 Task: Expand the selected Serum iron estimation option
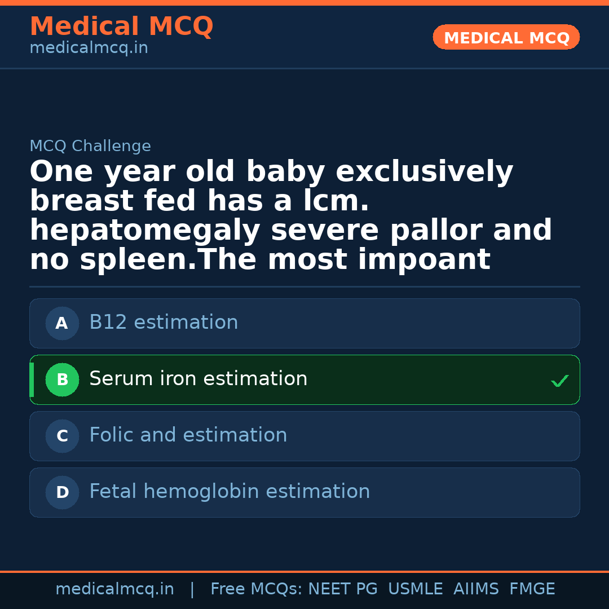(x=304, y=379)
